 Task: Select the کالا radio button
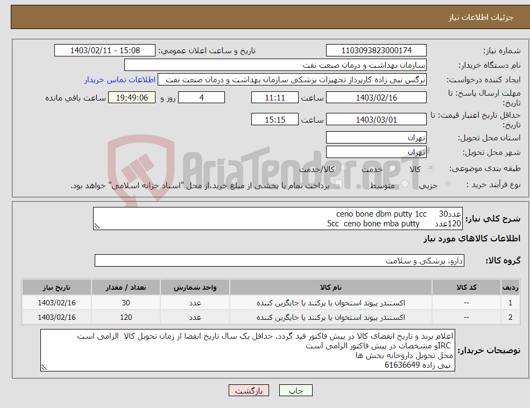(430, 168)
